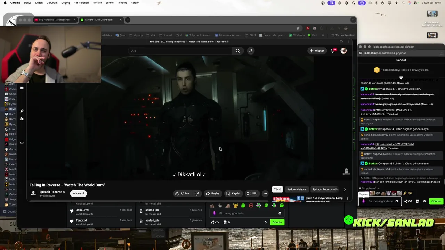Click Paylaş share button
The image size is (445, 250).
[x=212, y=193]
